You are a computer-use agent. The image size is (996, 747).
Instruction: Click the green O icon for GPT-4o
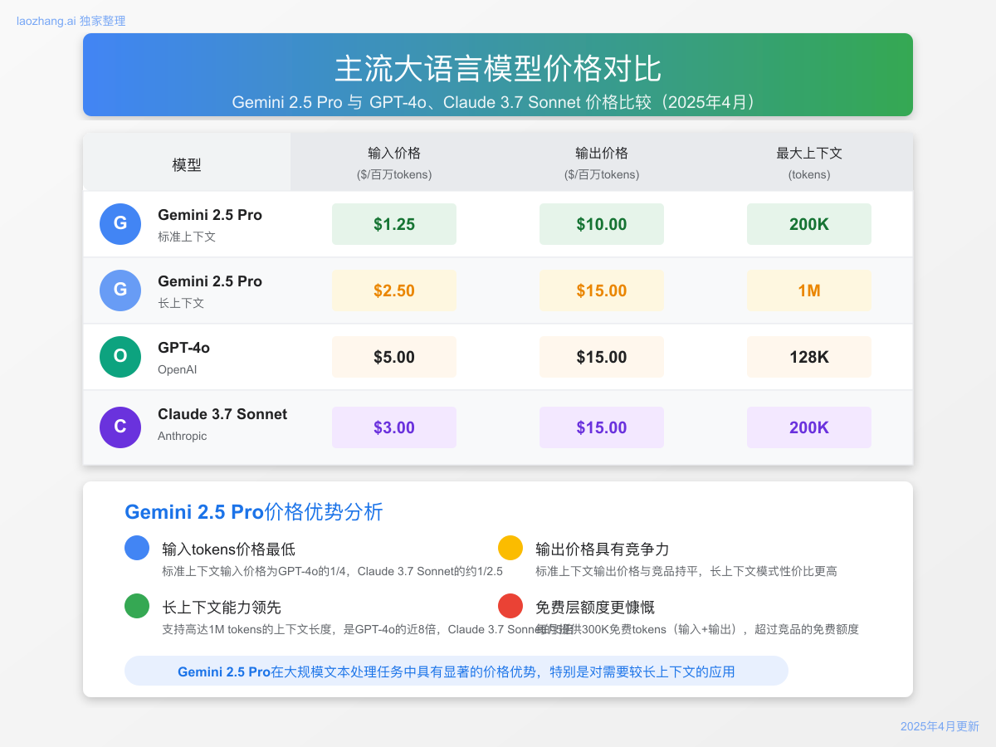(120, 357)
